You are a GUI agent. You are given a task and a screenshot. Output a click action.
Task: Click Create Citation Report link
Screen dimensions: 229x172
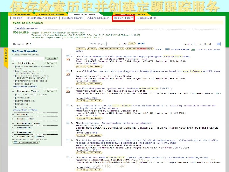[x=208, y=50]
